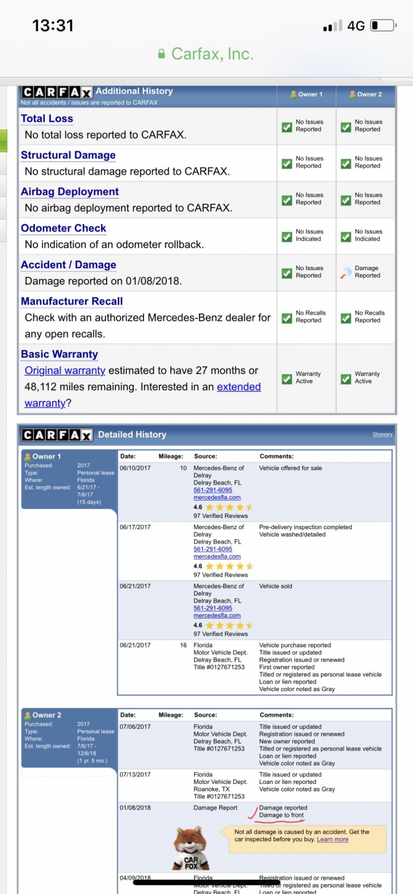Tap the battery icon in the status bar
This screenshot has height=894, width=413.
383,26
